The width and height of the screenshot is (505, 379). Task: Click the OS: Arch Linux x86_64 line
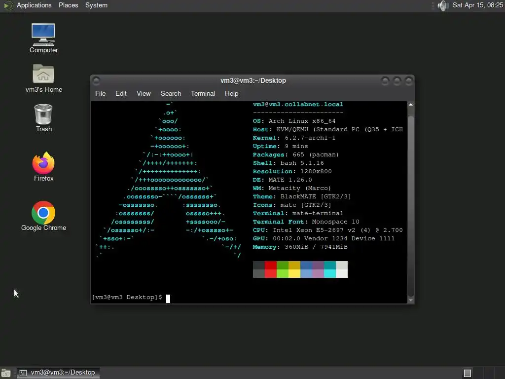click(x=294, y=121)
